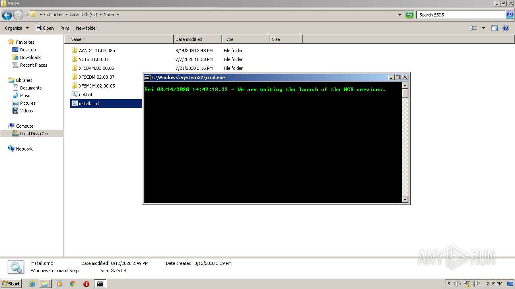Viewport: 515px width, 289px height.
Task: Open Videos library
Action: click(x=27, y=111)
